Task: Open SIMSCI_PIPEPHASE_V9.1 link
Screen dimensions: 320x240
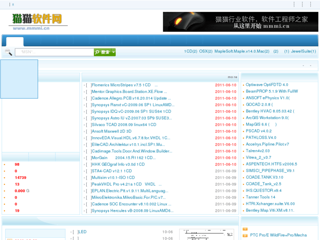Action: tap(270, 170)
